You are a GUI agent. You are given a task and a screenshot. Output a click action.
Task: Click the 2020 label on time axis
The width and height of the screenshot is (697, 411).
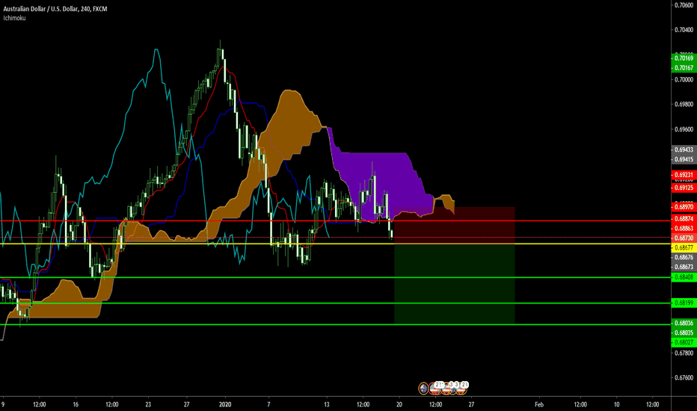[x=225, y=404]
